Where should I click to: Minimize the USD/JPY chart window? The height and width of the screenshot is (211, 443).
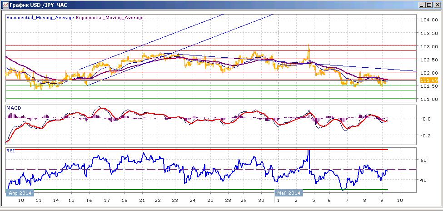[422, 5]
